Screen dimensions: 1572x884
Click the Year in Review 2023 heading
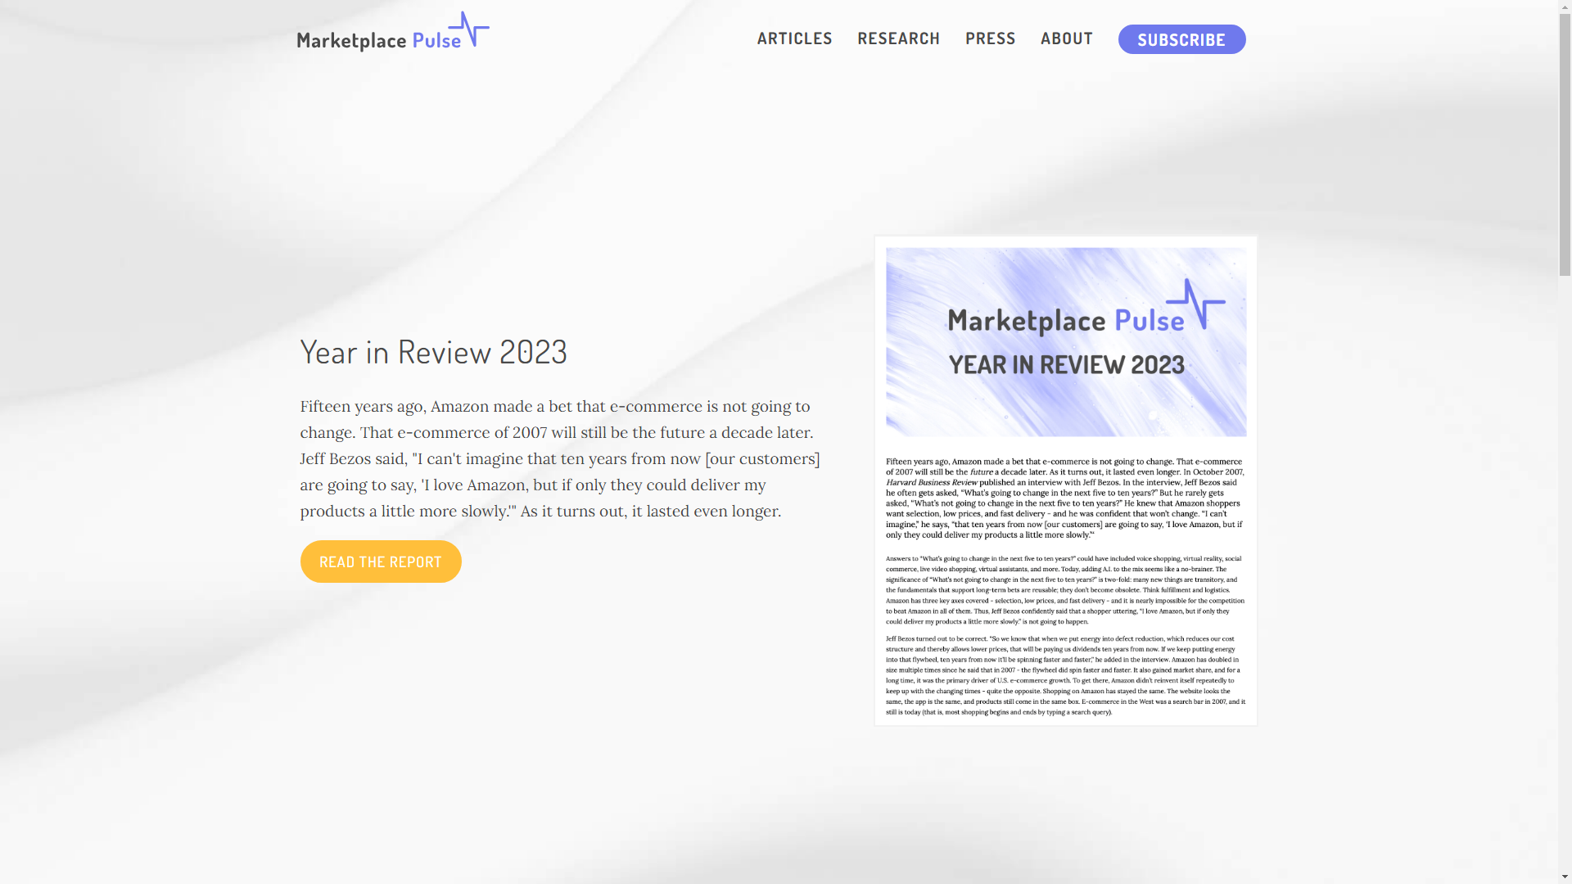coord(433,352)
